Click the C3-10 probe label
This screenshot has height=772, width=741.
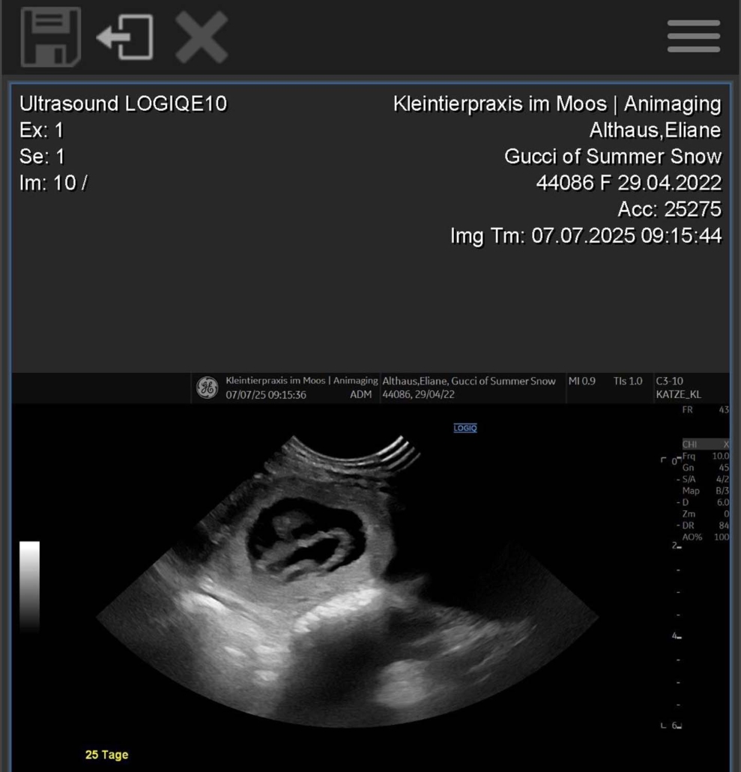[x=669, y=381]
